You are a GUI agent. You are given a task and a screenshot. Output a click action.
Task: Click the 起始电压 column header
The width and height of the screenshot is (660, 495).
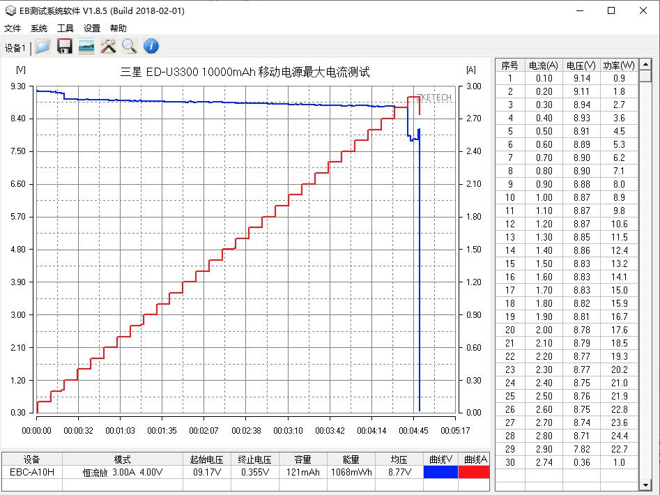pyautogui.click(x=207, y=459)
